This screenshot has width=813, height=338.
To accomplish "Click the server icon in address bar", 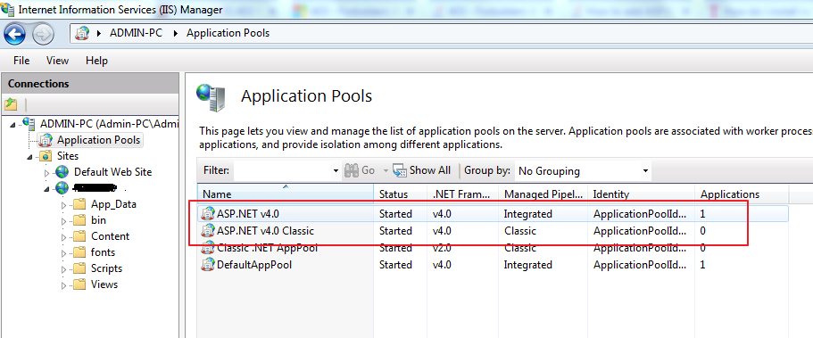I will (x=82, y=33).
